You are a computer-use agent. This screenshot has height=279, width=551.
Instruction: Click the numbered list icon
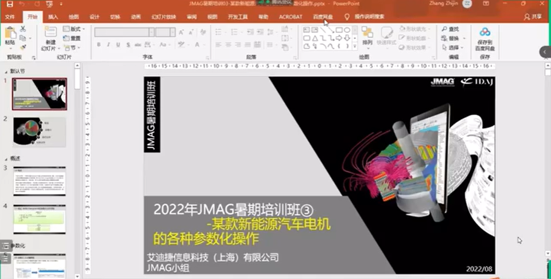coord(235,32)
